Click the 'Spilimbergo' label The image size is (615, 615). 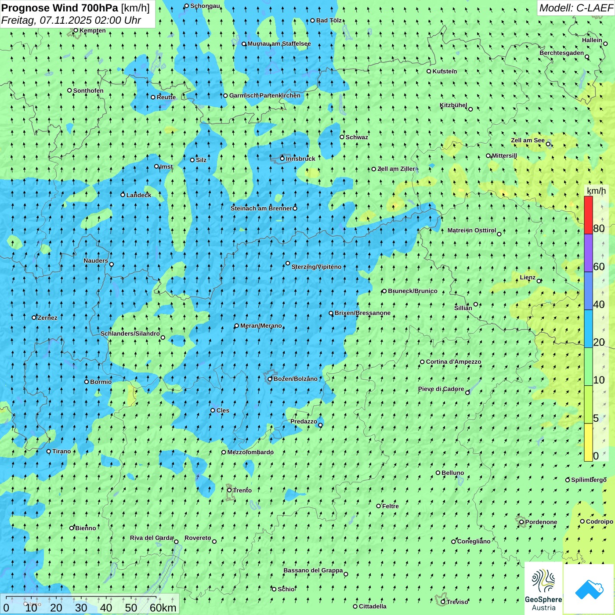[x=589, y=480]
